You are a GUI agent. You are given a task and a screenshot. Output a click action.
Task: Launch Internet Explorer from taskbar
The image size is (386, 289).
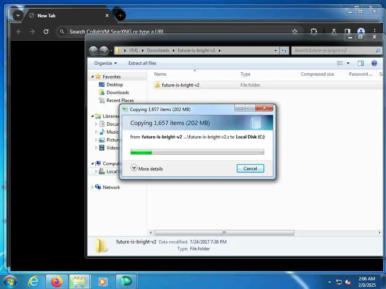pyautogui.click(x=34, y=281)
